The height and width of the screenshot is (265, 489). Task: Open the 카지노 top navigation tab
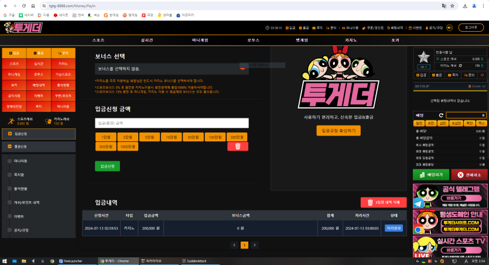pos(351,40)
